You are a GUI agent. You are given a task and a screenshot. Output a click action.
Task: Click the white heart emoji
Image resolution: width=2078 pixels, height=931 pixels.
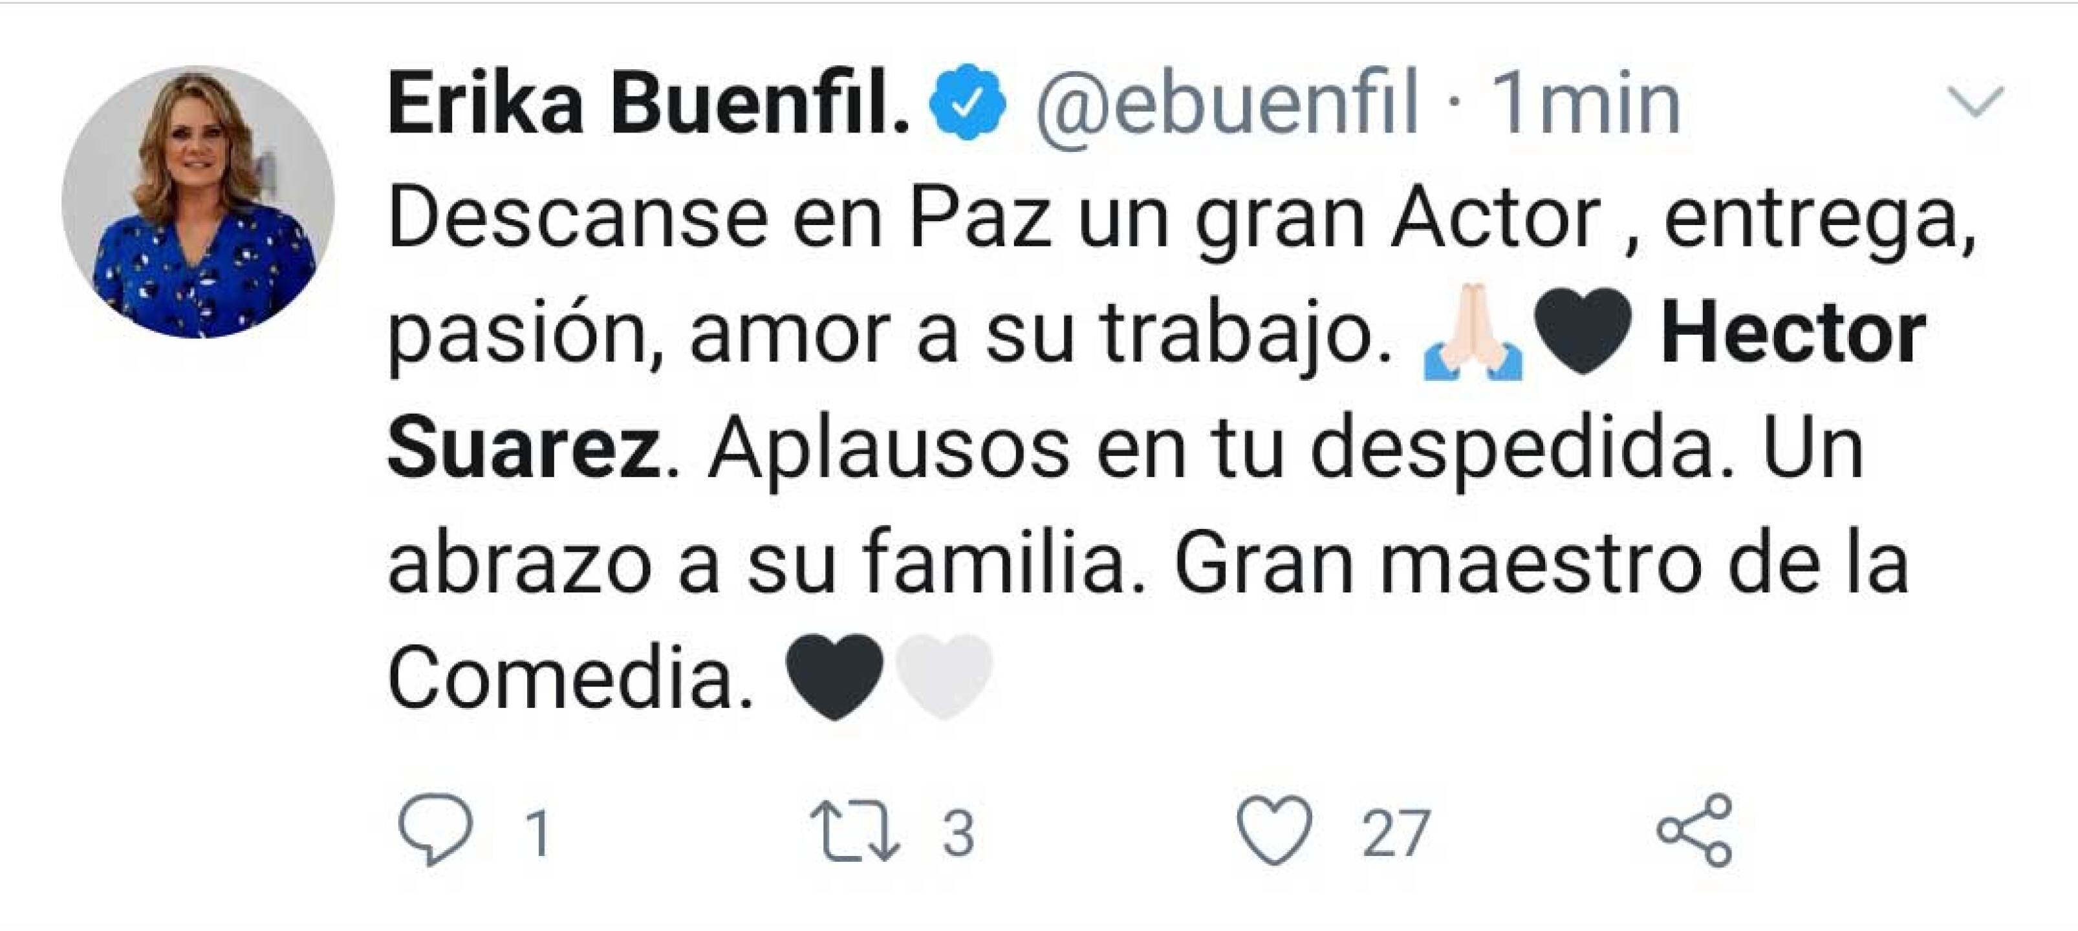943,676
